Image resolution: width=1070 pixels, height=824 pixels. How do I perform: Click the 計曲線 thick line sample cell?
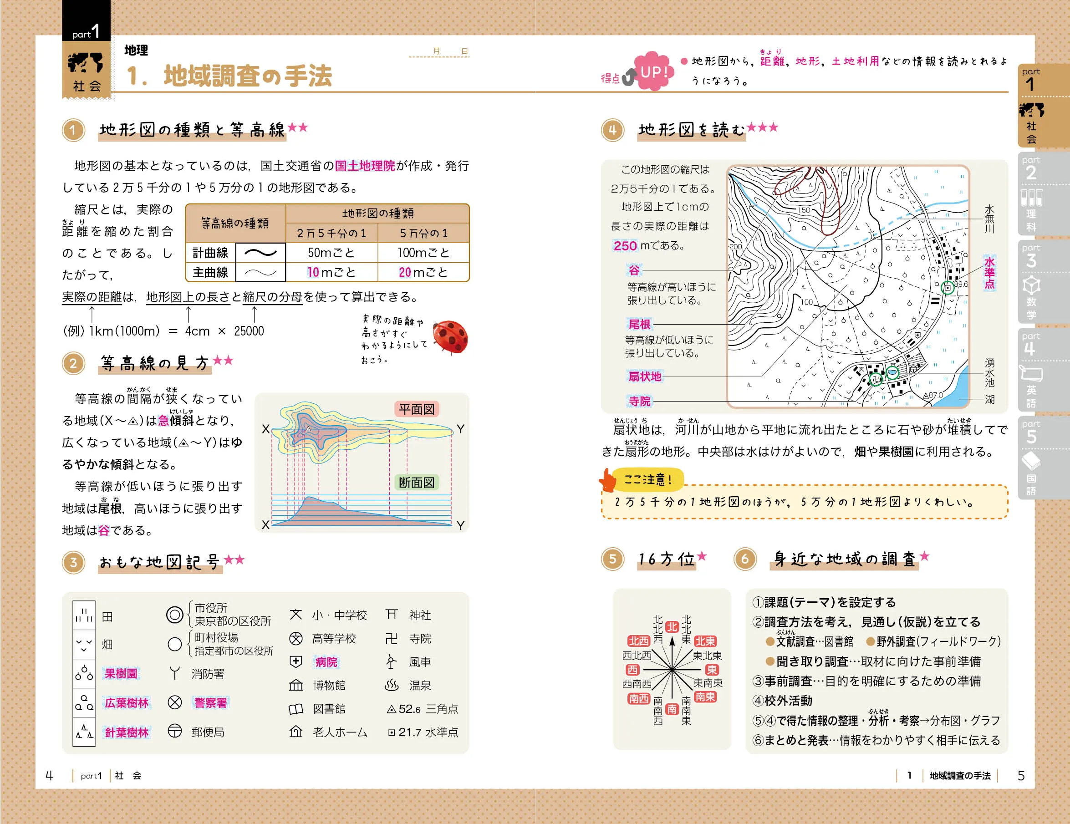tap(260, 253)
